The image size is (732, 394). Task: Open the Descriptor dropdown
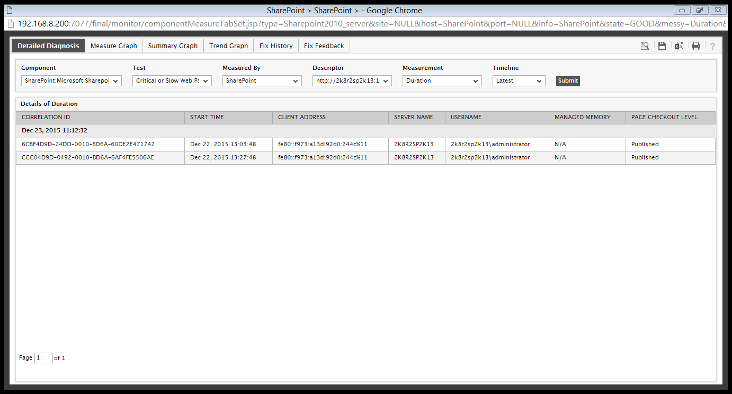coord(352,80)
